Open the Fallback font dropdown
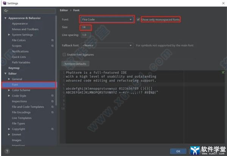The width and height of the screenshot is (227, 156). tap(107, 46)
